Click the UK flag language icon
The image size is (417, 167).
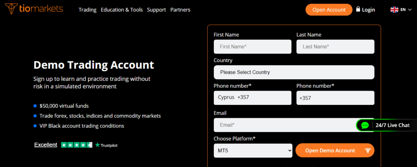pyautogui.click(x=394, y=10)
